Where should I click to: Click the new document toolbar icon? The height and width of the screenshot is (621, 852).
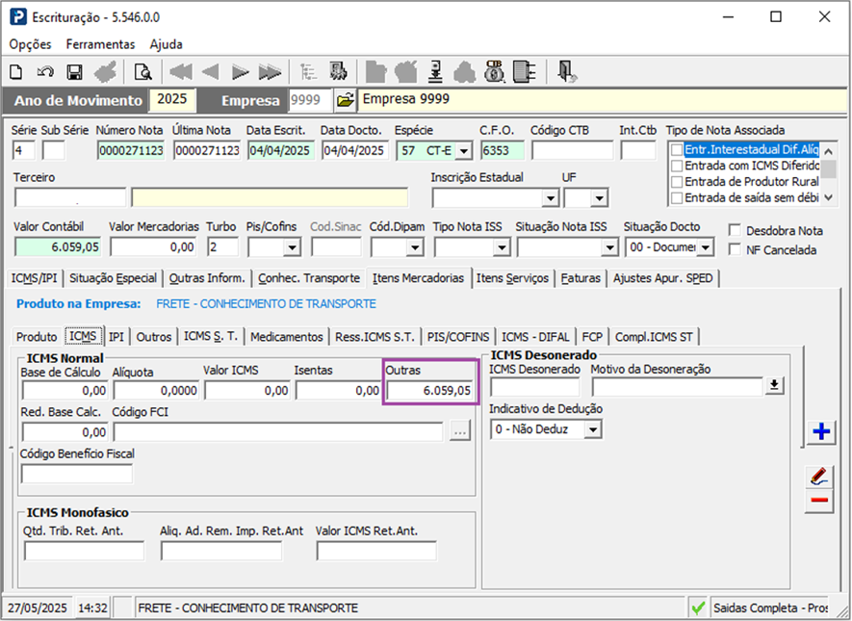point(16,71)
